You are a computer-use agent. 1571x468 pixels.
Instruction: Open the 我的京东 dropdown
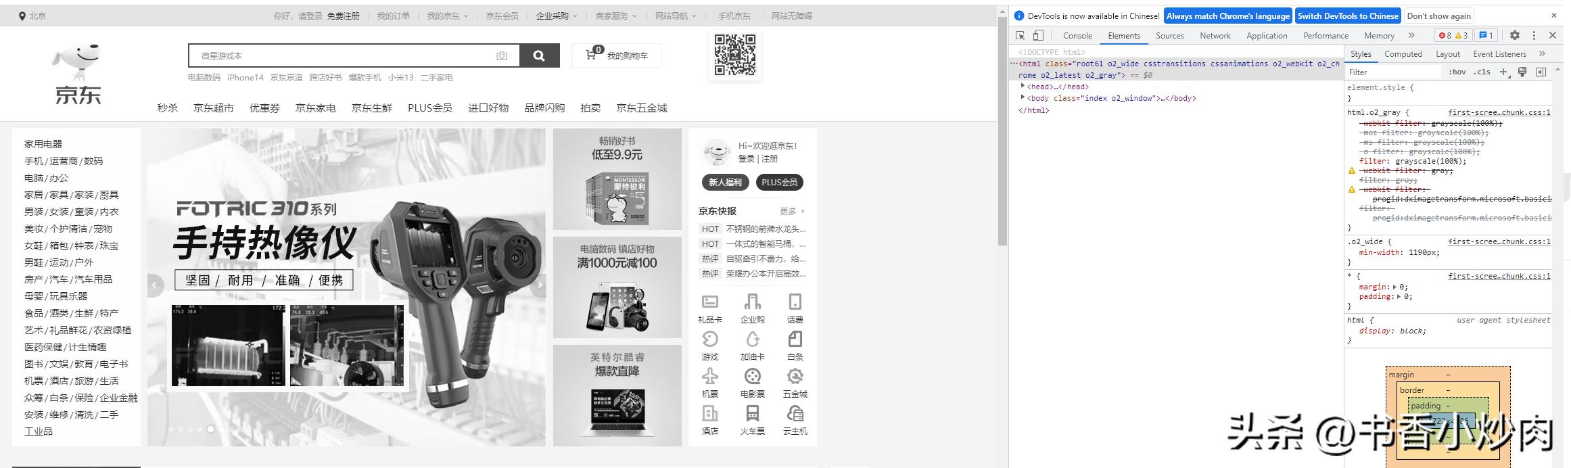[x=448, y=16]
